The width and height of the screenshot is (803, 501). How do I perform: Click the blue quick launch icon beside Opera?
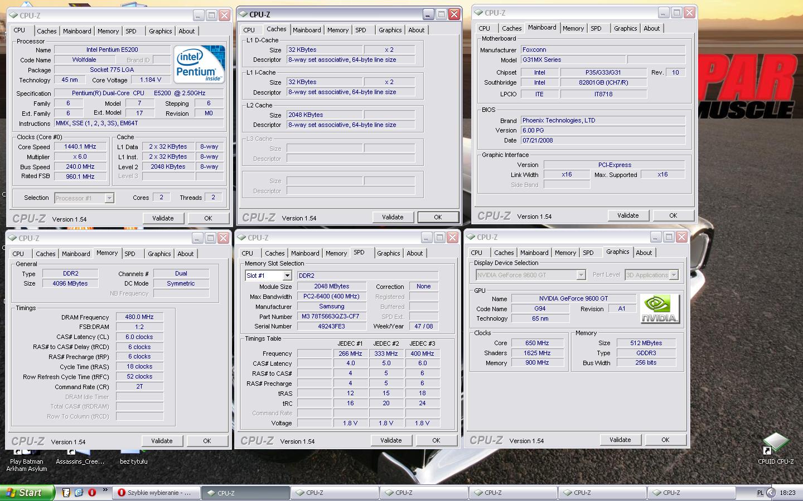79,493
